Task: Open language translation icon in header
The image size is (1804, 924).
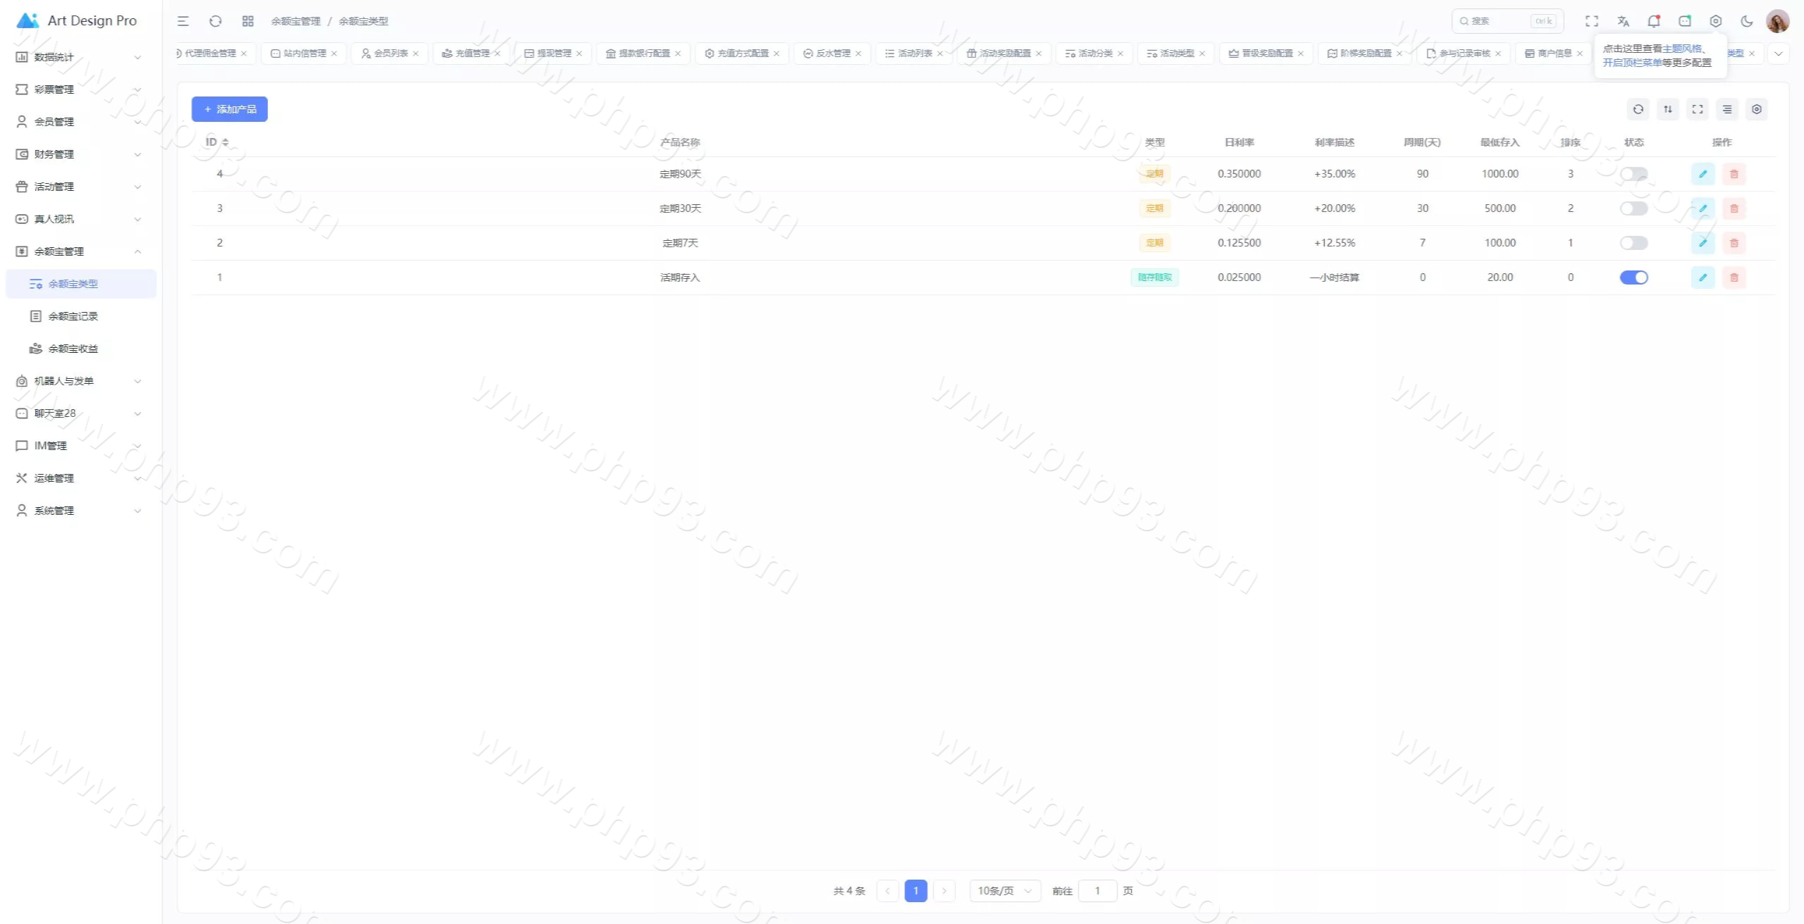Action: point(1623,21)
